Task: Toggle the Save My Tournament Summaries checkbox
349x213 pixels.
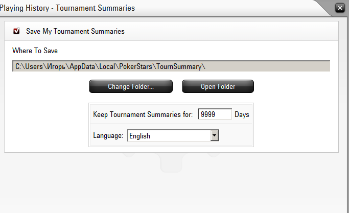Action: coord(16,31)
